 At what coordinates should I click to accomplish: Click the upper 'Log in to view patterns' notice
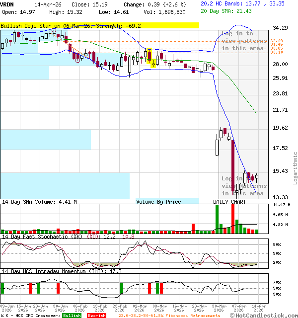(242, 41)
